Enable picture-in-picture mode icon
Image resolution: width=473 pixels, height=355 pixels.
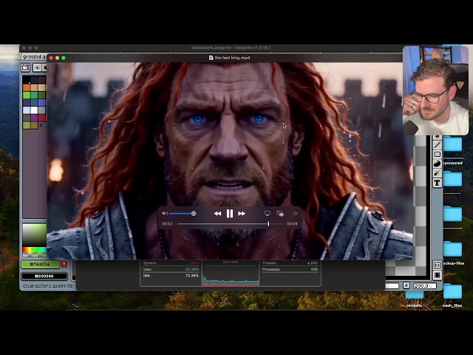coord(280,214)
